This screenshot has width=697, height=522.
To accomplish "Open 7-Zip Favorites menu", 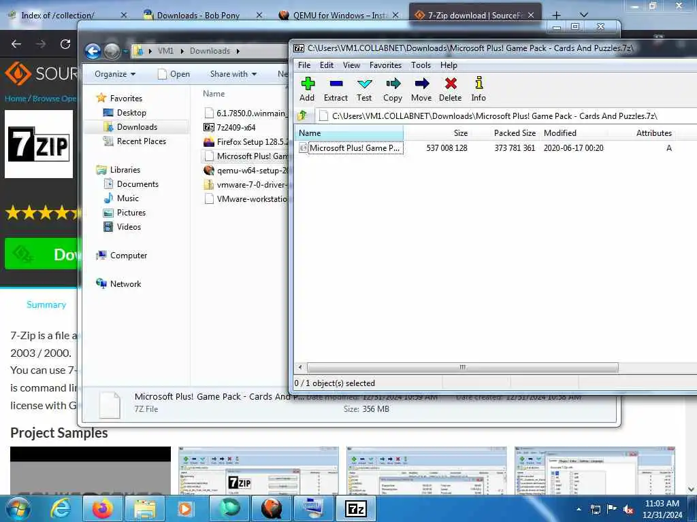I will [385, 65].
